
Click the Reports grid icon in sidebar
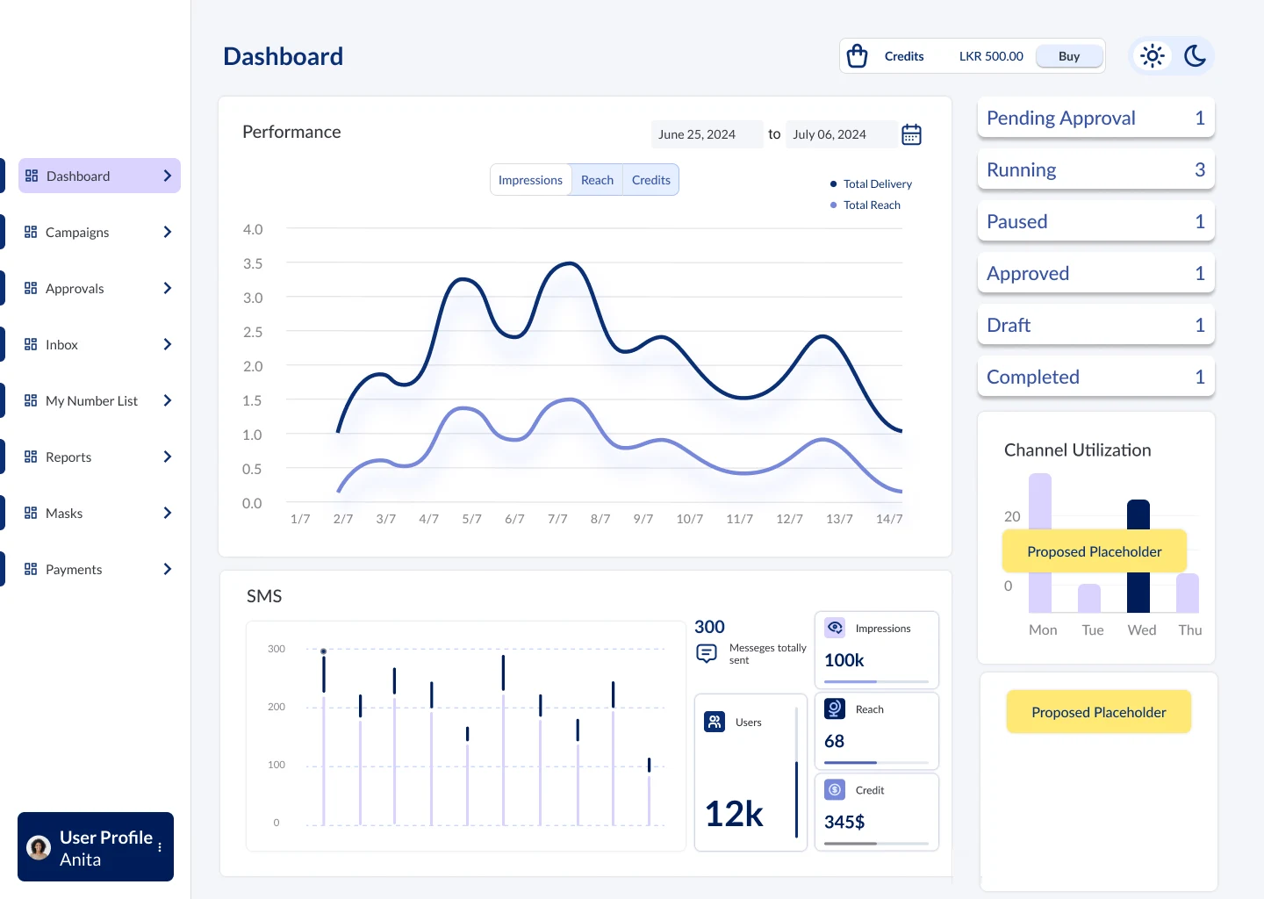31,457
